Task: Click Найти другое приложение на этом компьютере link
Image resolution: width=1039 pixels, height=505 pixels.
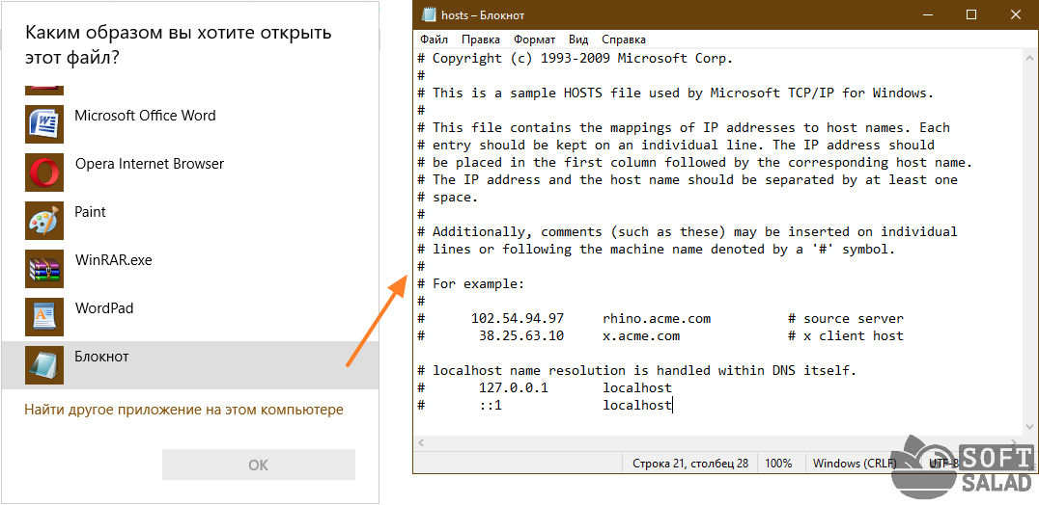Action: pyautogui.click(x=184, y=410)
